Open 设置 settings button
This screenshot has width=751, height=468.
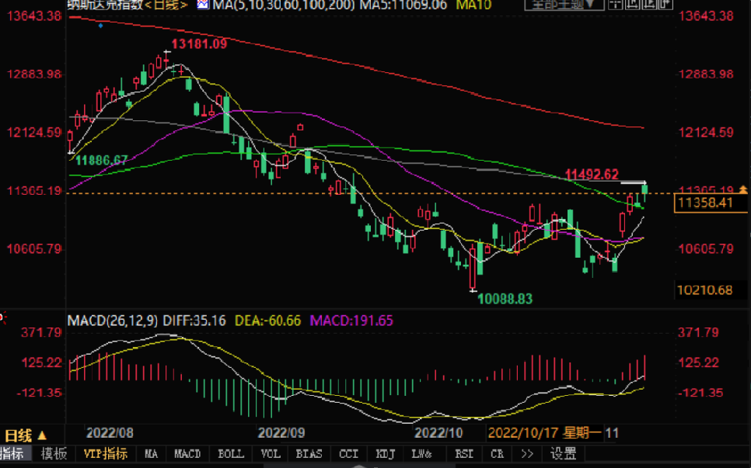(x=563, y=453)
